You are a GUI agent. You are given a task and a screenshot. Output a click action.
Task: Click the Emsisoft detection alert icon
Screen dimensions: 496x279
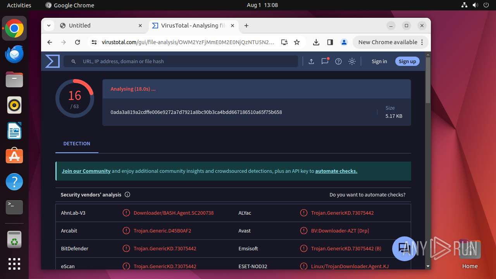click(304, 248)
